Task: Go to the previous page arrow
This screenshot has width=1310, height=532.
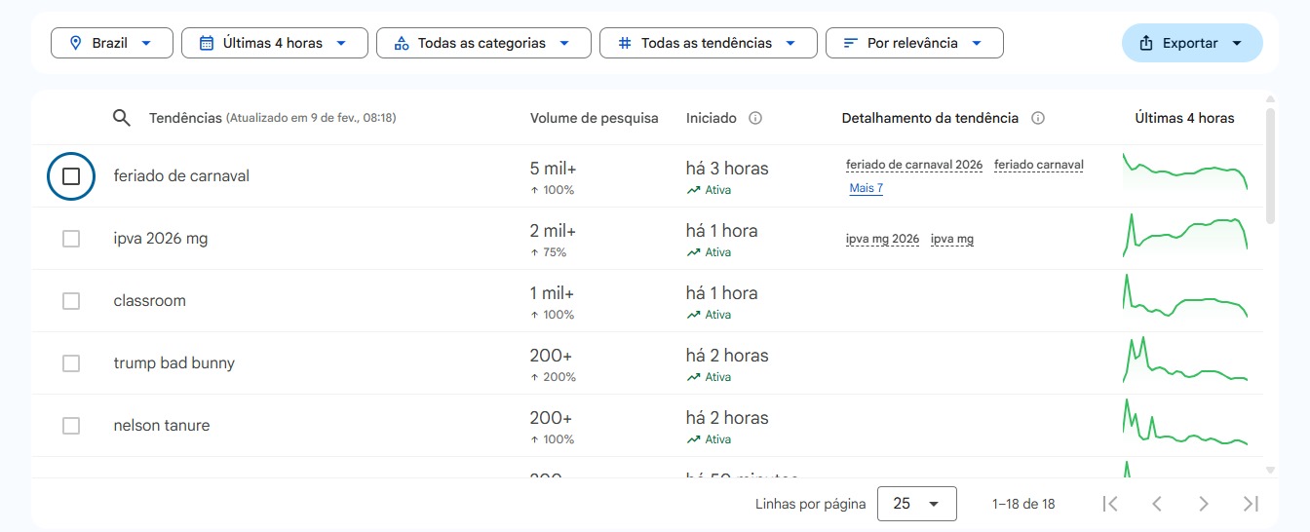Action: click(1157, 504)
